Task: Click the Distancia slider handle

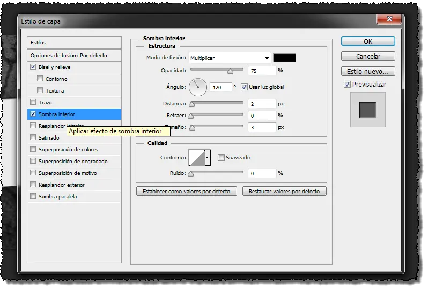Action: tap(192, 104)
